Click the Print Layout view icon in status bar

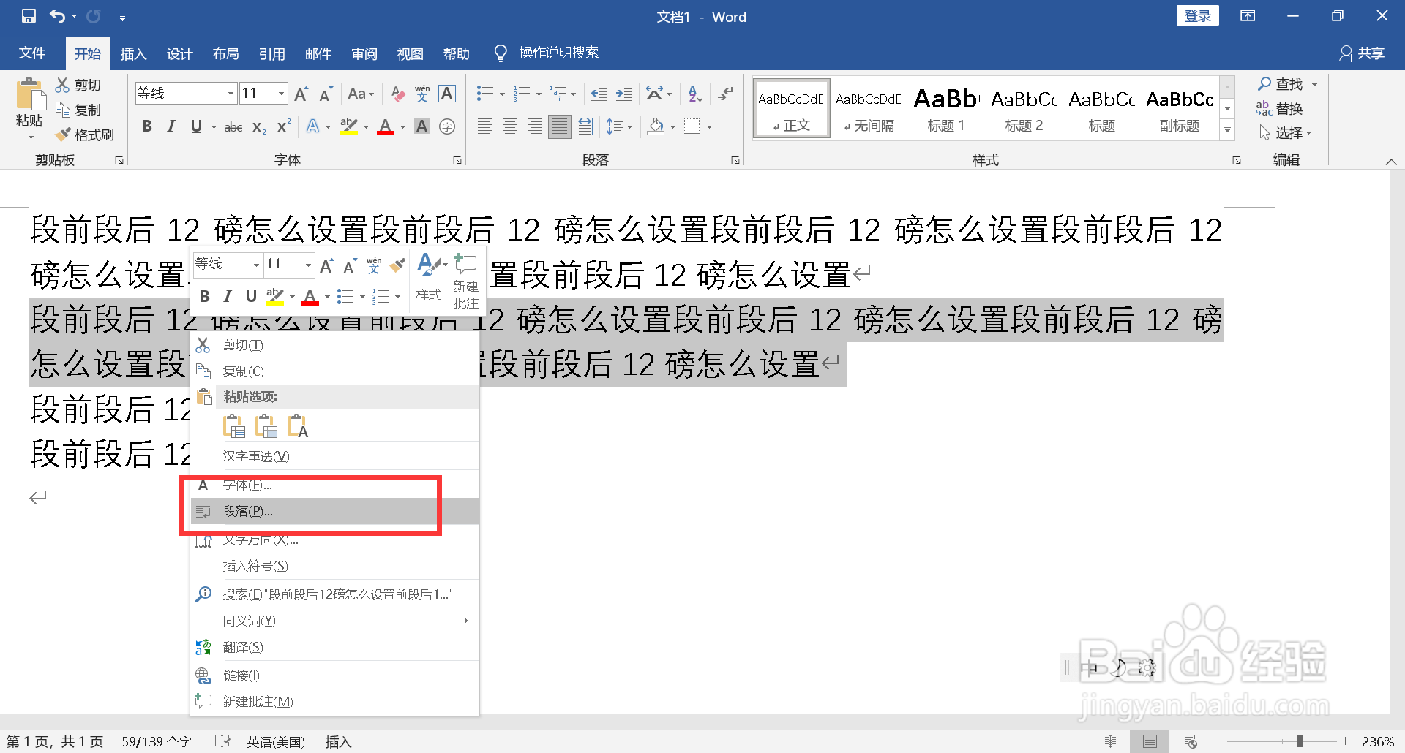(1150, 741)
